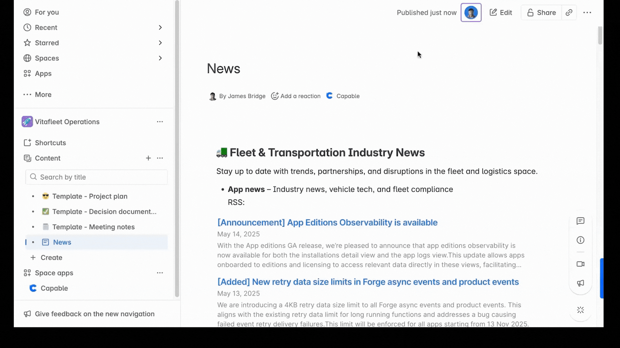Viewport: 620px width, 348px height.
Task: Expand the Recent section
Action: point(160,27)
